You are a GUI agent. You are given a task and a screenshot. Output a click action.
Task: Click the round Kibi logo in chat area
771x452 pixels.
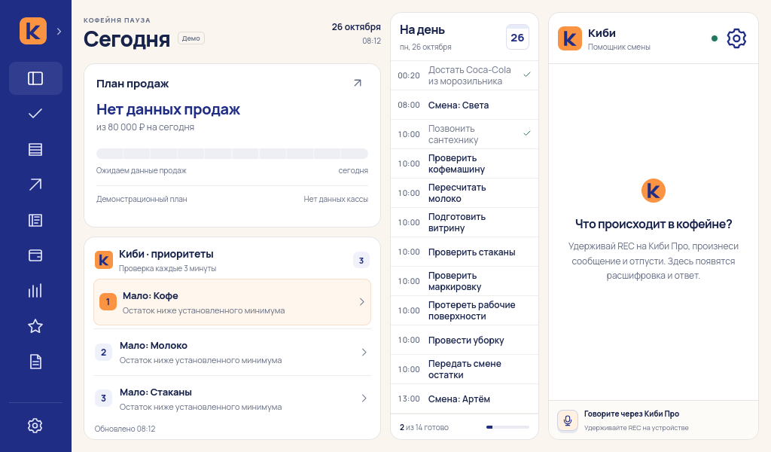[x=654, y=191]
